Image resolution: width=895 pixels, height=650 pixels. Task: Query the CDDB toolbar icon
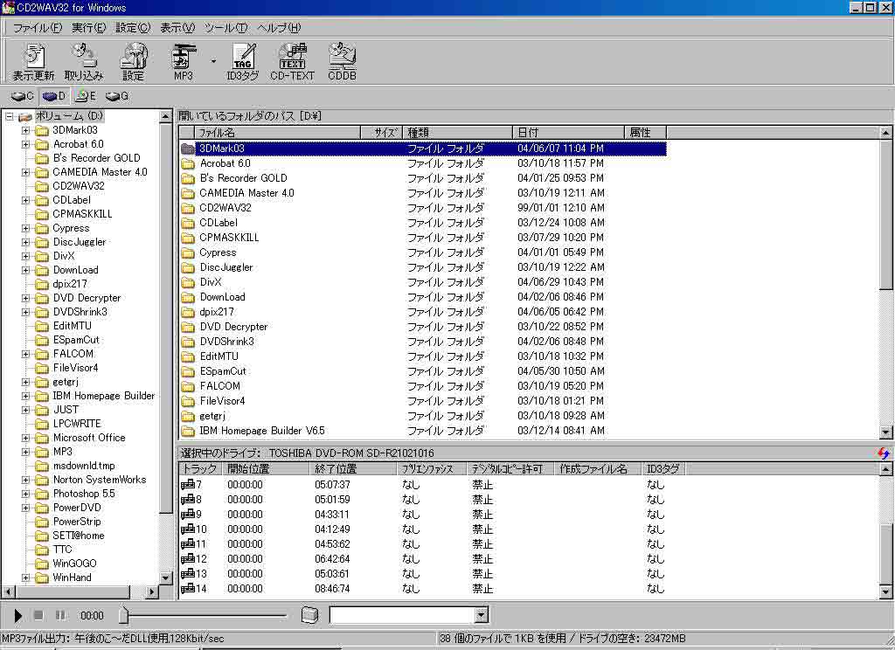click(342, 62)
